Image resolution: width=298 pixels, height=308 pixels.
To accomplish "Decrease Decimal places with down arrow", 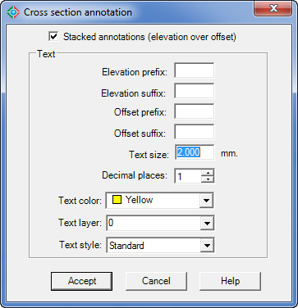I will pyautogui.click(x=208, y=179).
